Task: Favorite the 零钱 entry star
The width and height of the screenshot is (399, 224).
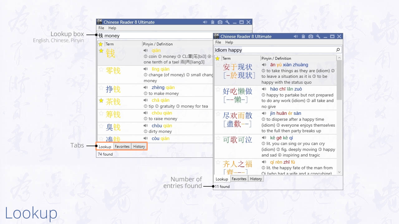Action: (x=101, y=69)
